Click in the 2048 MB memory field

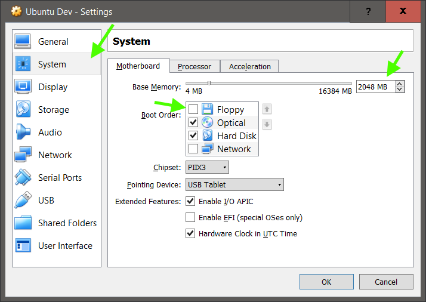[375, 87]
